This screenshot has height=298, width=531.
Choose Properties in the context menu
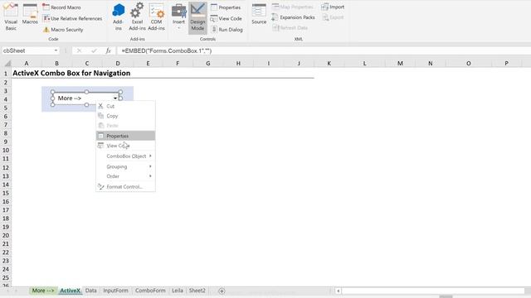125,136
